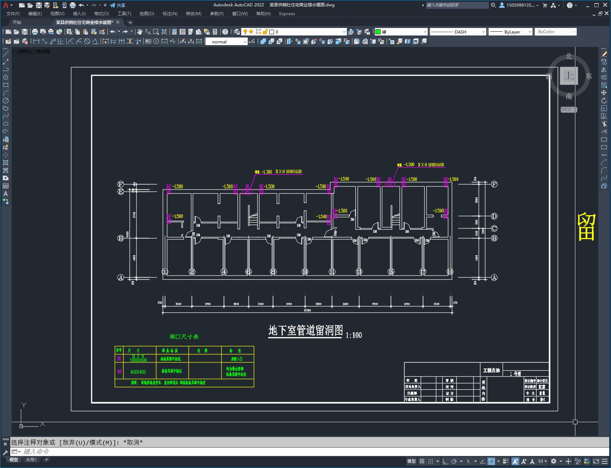Click the Plot print icon in the standard toolbar

35,32
